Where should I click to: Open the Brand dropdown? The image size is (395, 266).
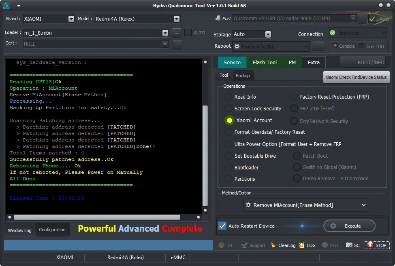tap(71, 19)
